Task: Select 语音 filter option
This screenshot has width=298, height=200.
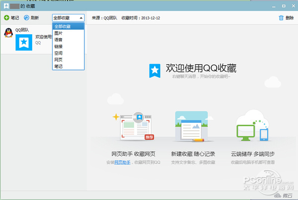Action: (69, 40)
